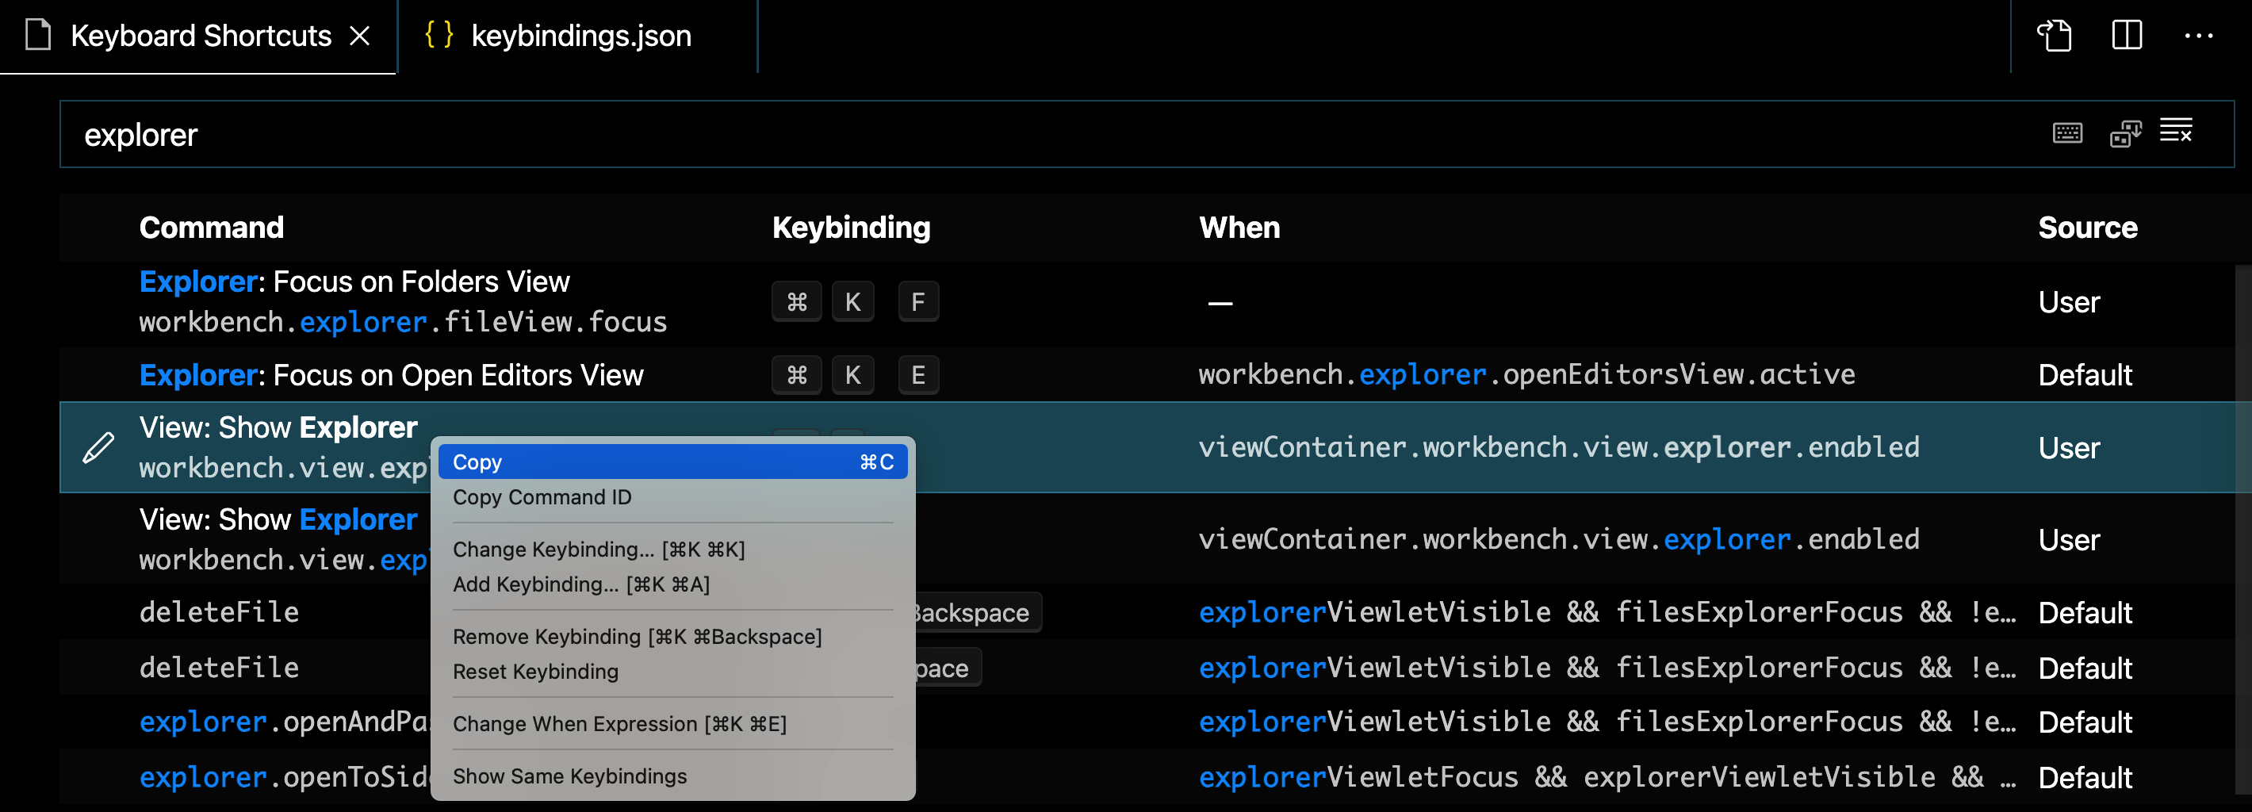
Task: Click the explorer search input field
Action: click(1049, 135)
